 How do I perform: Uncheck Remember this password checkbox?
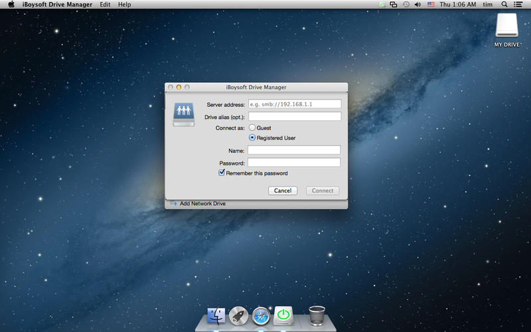pyautogui.click(x=222, y=173)
